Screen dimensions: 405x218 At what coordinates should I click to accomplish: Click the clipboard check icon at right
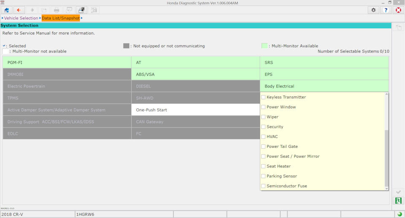pyautogui.click(x=398, y=27)
